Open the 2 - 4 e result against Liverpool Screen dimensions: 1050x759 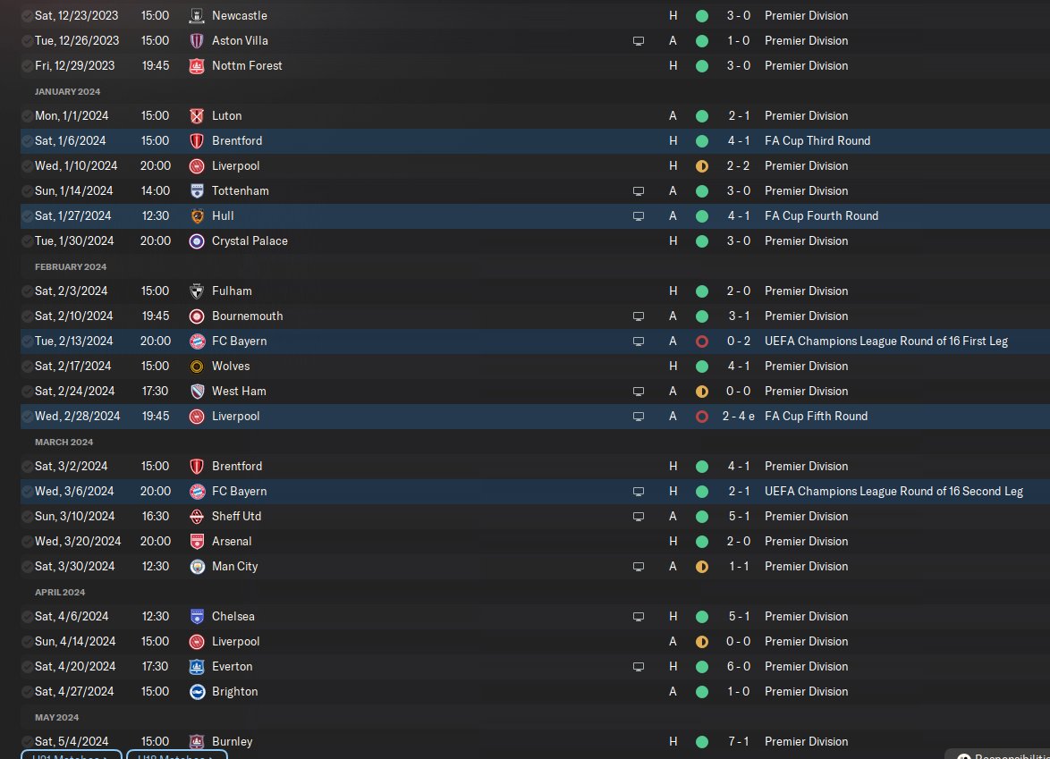(738, 417)
